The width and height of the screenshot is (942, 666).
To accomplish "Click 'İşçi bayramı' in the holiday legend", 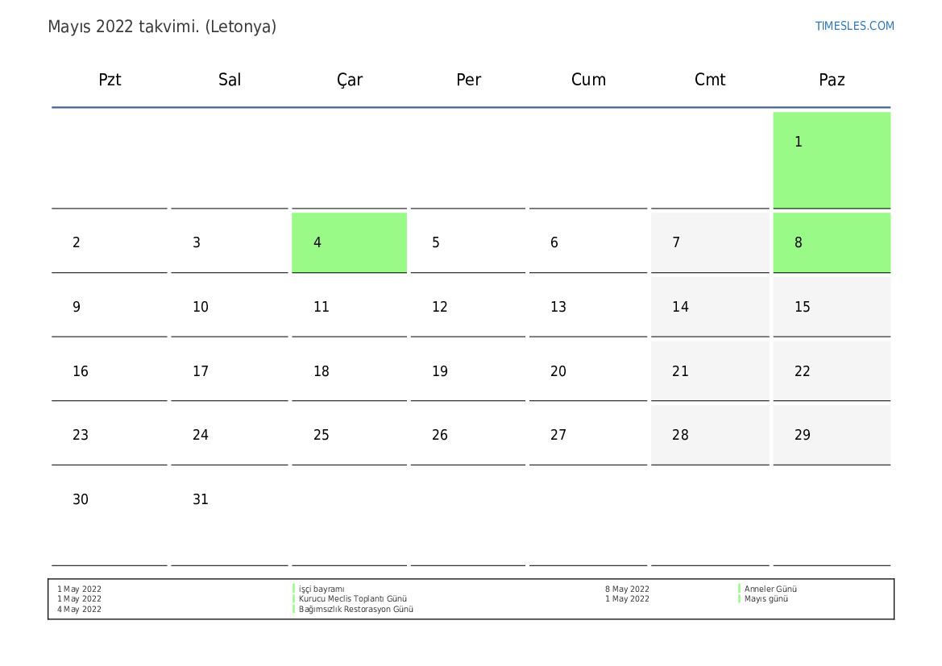I will coord(322,589).
